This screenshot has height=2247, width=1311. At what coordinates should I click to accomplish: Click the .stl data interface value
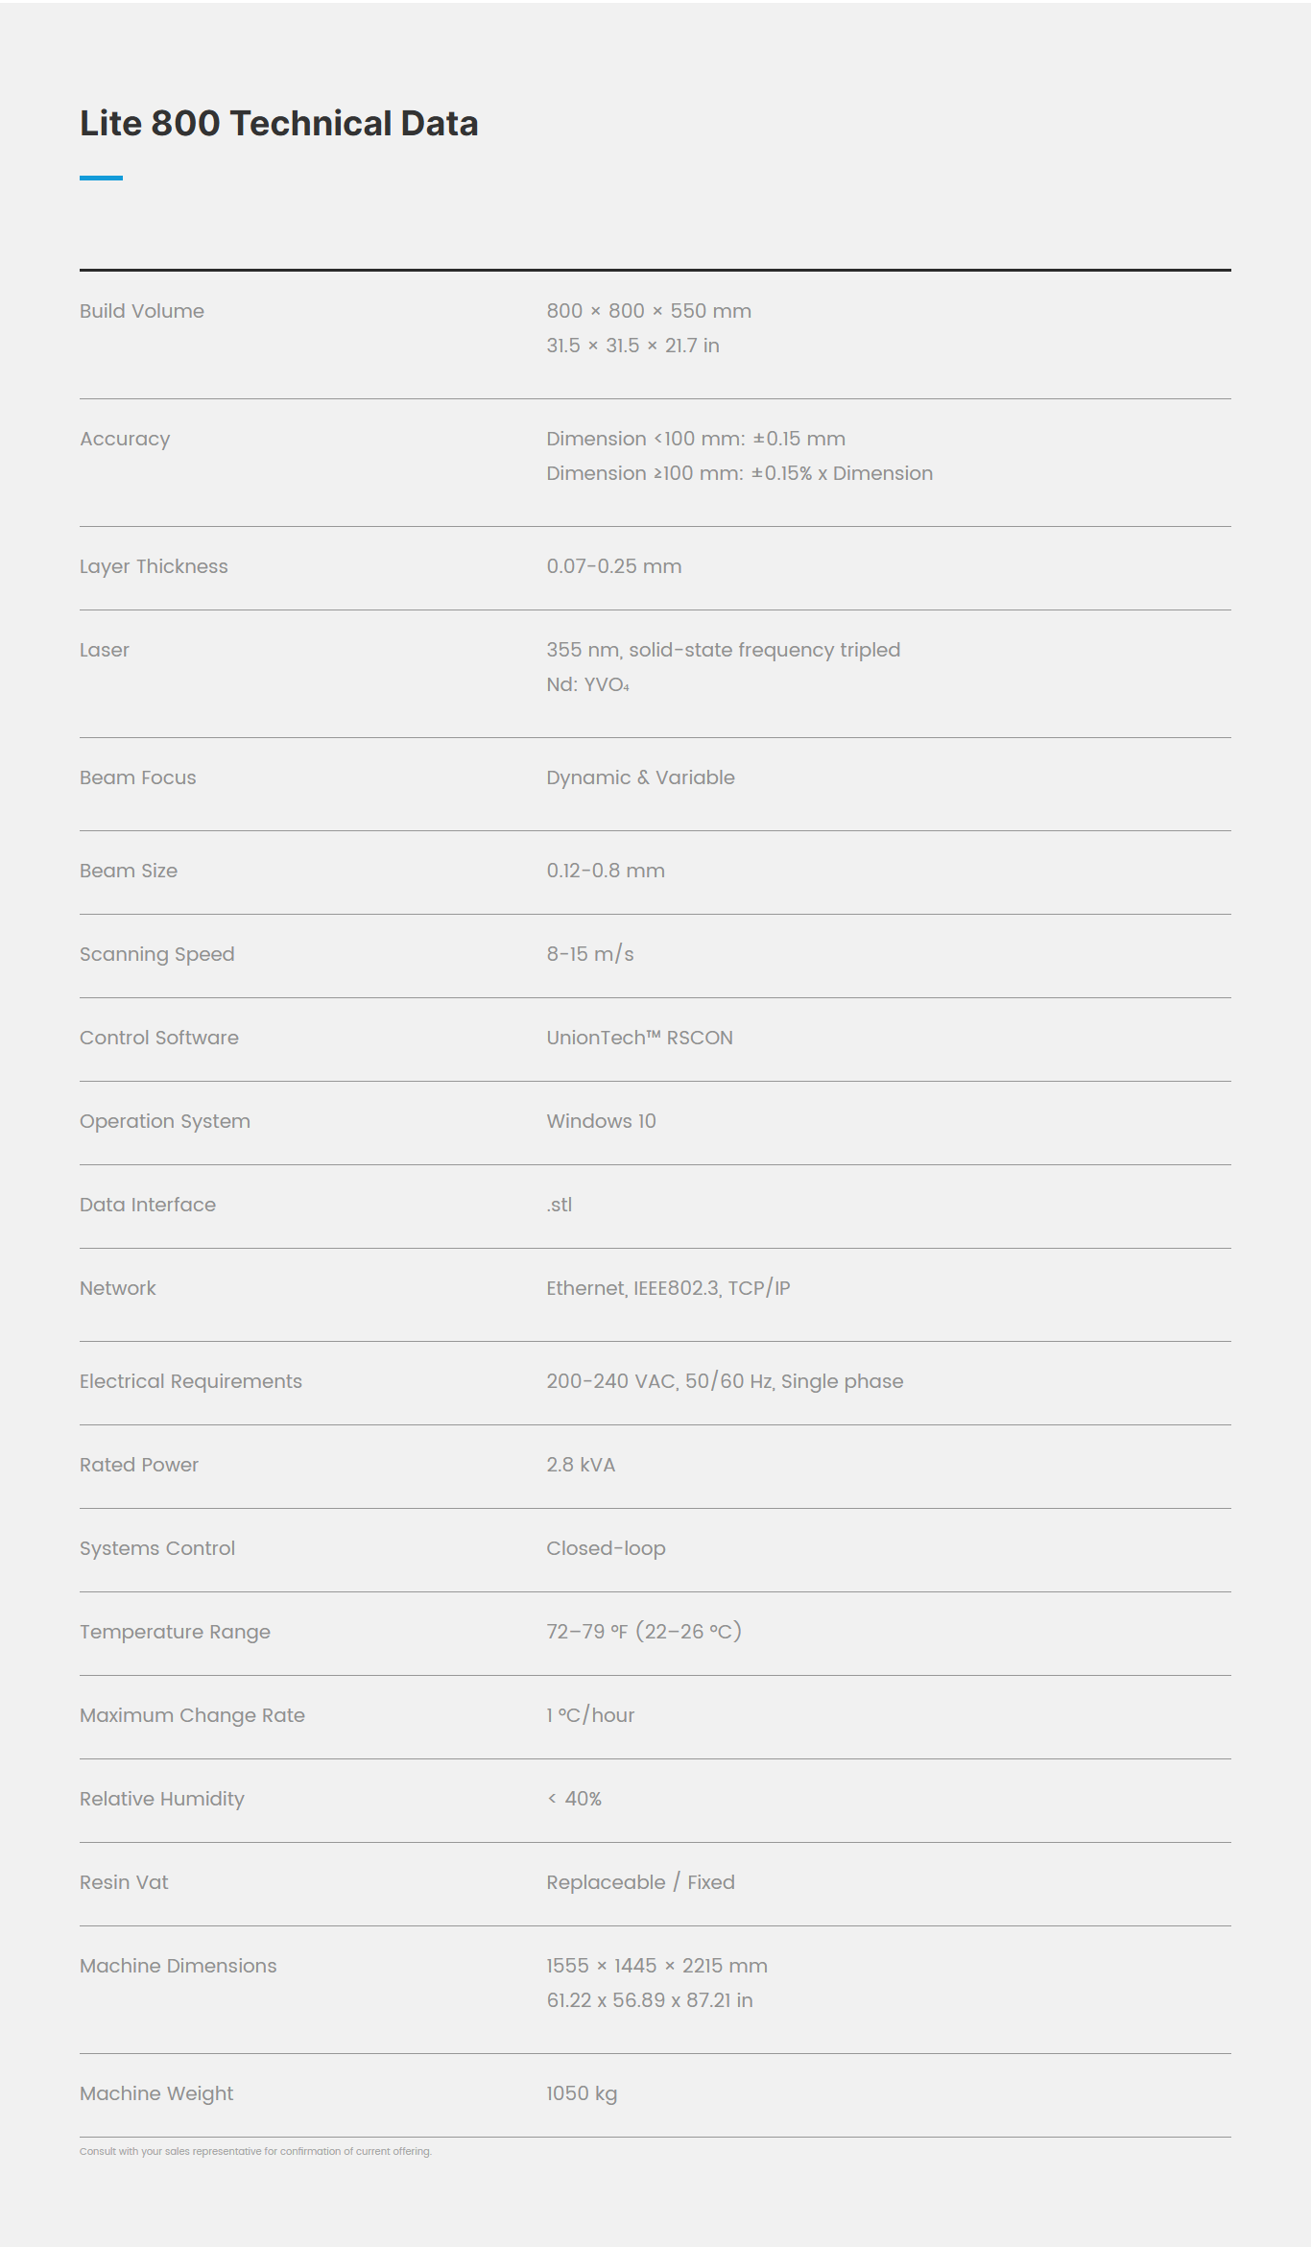pos(560,1205)
